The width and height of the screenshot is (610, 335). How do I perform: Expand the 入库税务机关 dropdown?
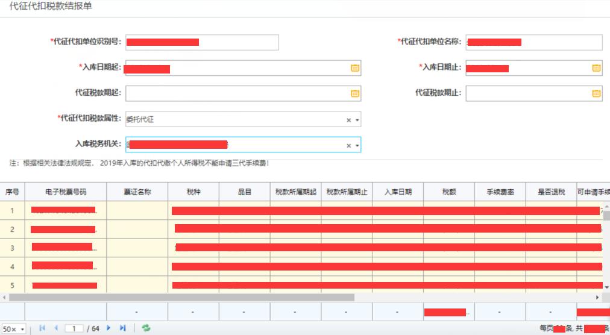point(357,146)
